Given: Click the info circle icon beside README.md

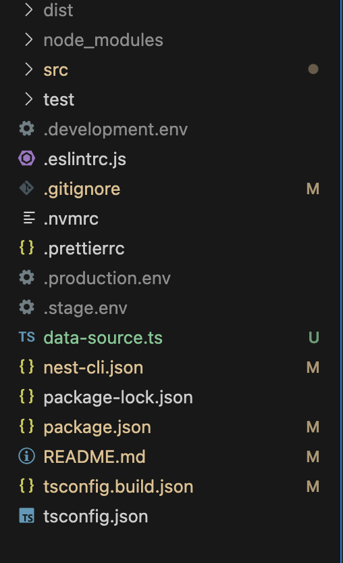Looking at the screenshot, I should click(x=26, y=456).
